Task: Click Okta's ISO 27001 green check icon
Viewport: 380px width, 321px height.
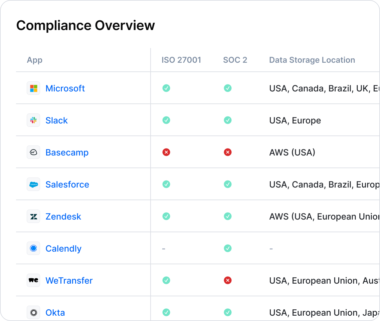Action: click(x=166, y=313)
